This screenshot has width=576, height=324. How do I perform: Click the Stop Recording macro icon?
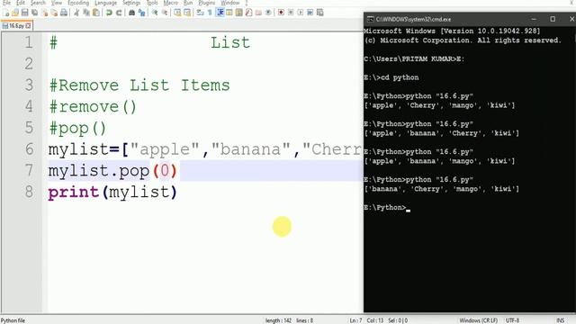click(291, 13)
